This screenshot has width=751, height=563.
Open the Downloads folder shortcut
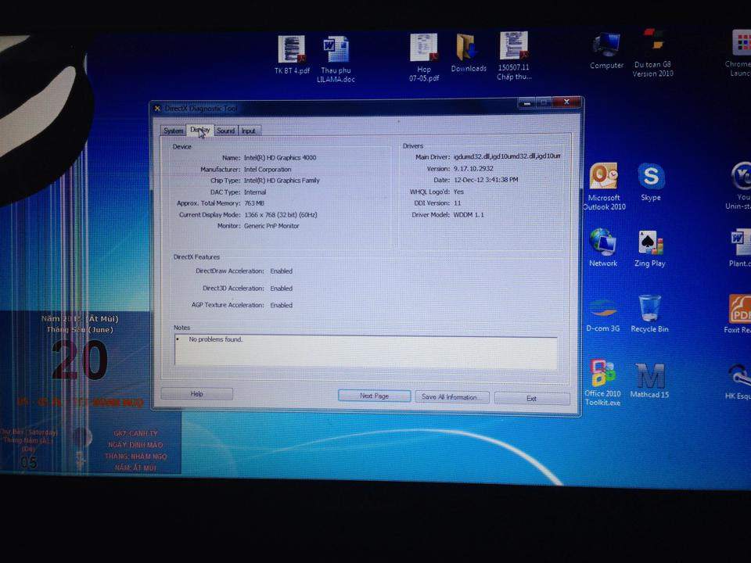click(x=469, y=52)
